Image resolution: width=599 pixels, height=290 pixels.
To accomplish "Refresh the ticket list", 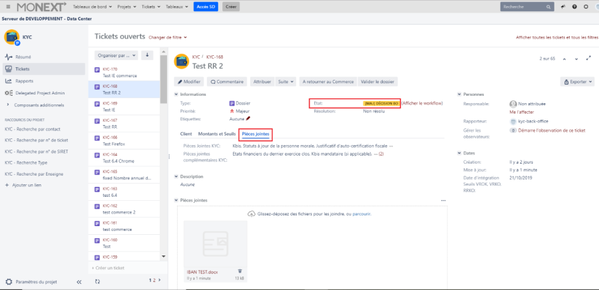I will 98,281.
